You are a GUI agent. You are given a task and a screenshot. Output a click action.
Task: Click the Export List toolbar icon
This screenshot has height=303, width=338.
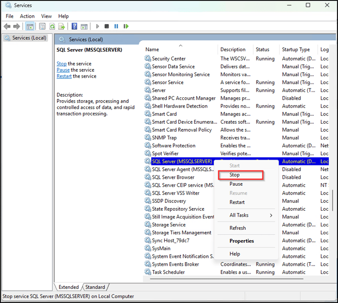coord(61,27)
